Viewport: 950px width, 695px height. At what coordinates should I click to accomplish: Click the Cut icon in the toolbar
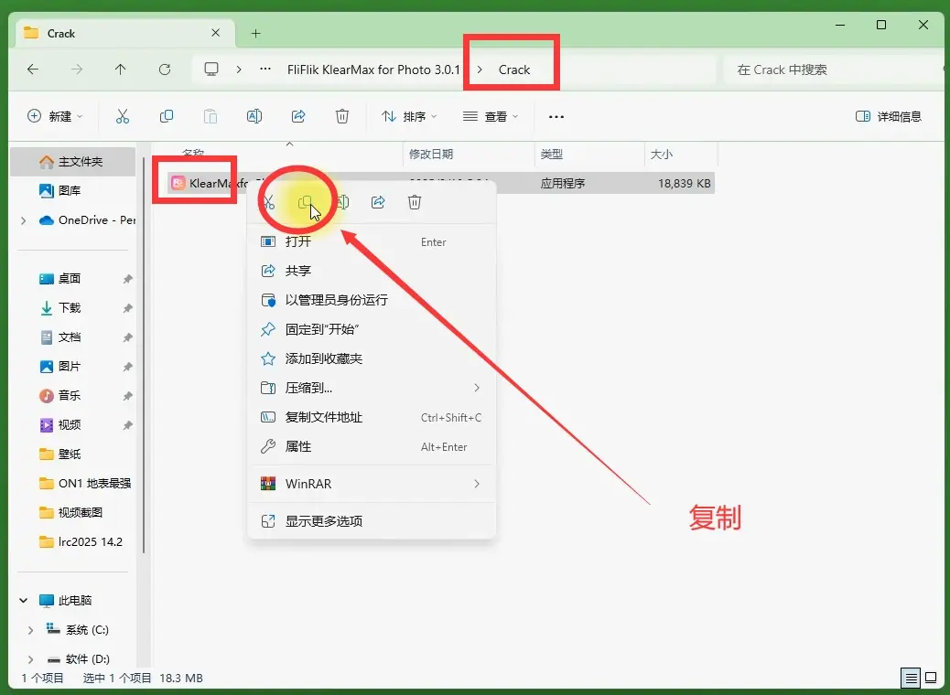point(123,116)
